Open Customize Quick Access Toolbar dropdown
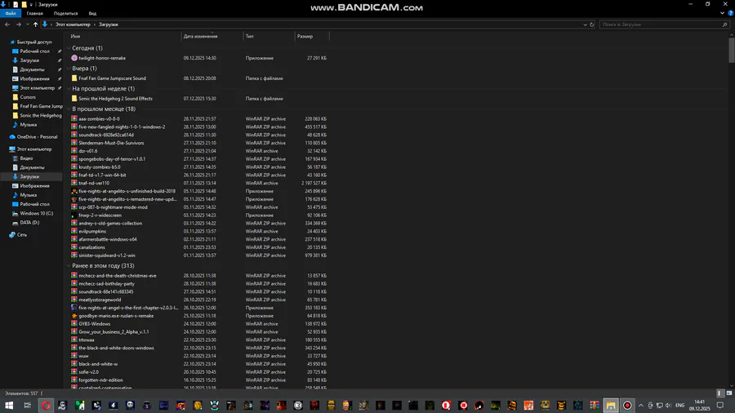 coord(31,4)
